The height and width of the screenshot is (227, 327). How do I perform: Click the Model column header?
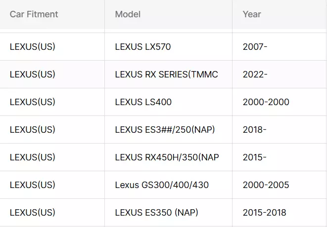click(168, 14)
